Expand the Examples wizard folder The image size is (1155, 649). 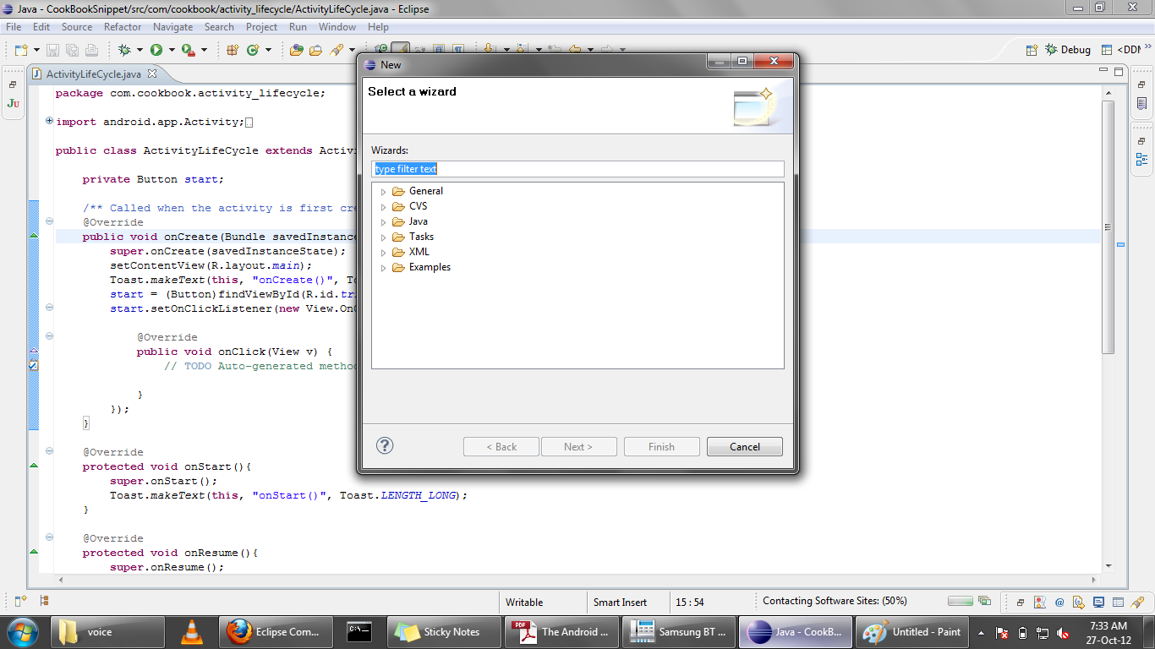(383, 268)
